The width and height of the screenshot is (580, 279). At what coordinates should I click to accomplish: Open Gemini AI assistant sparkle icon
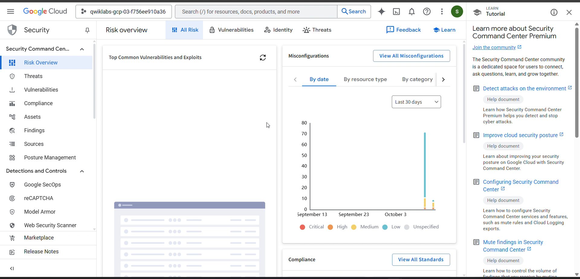(382, 11)
